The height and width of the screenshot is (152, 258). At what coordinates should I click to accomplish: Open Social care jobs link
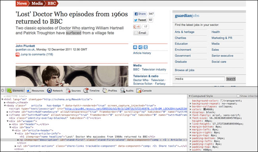(x=219, y=62)
